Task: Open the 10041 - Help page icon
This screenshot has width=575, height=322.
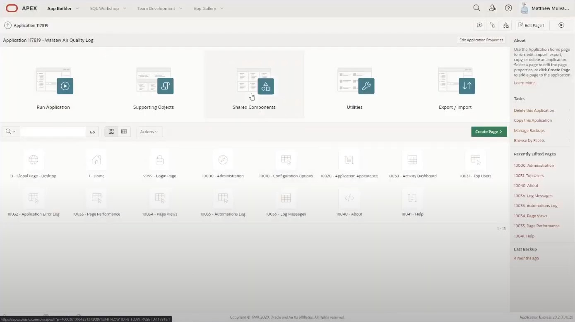Action: (412, 198)
